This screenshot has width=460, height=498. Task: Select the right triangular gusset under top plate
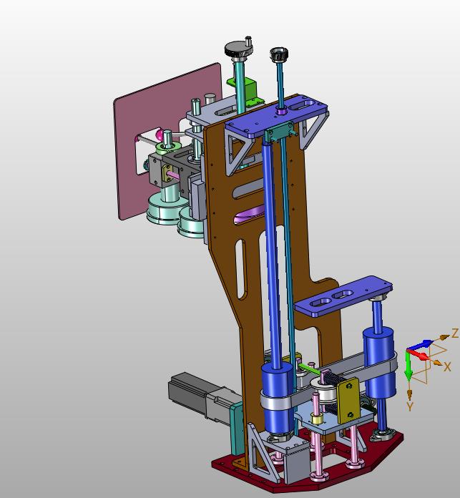(x=313, y=129)
